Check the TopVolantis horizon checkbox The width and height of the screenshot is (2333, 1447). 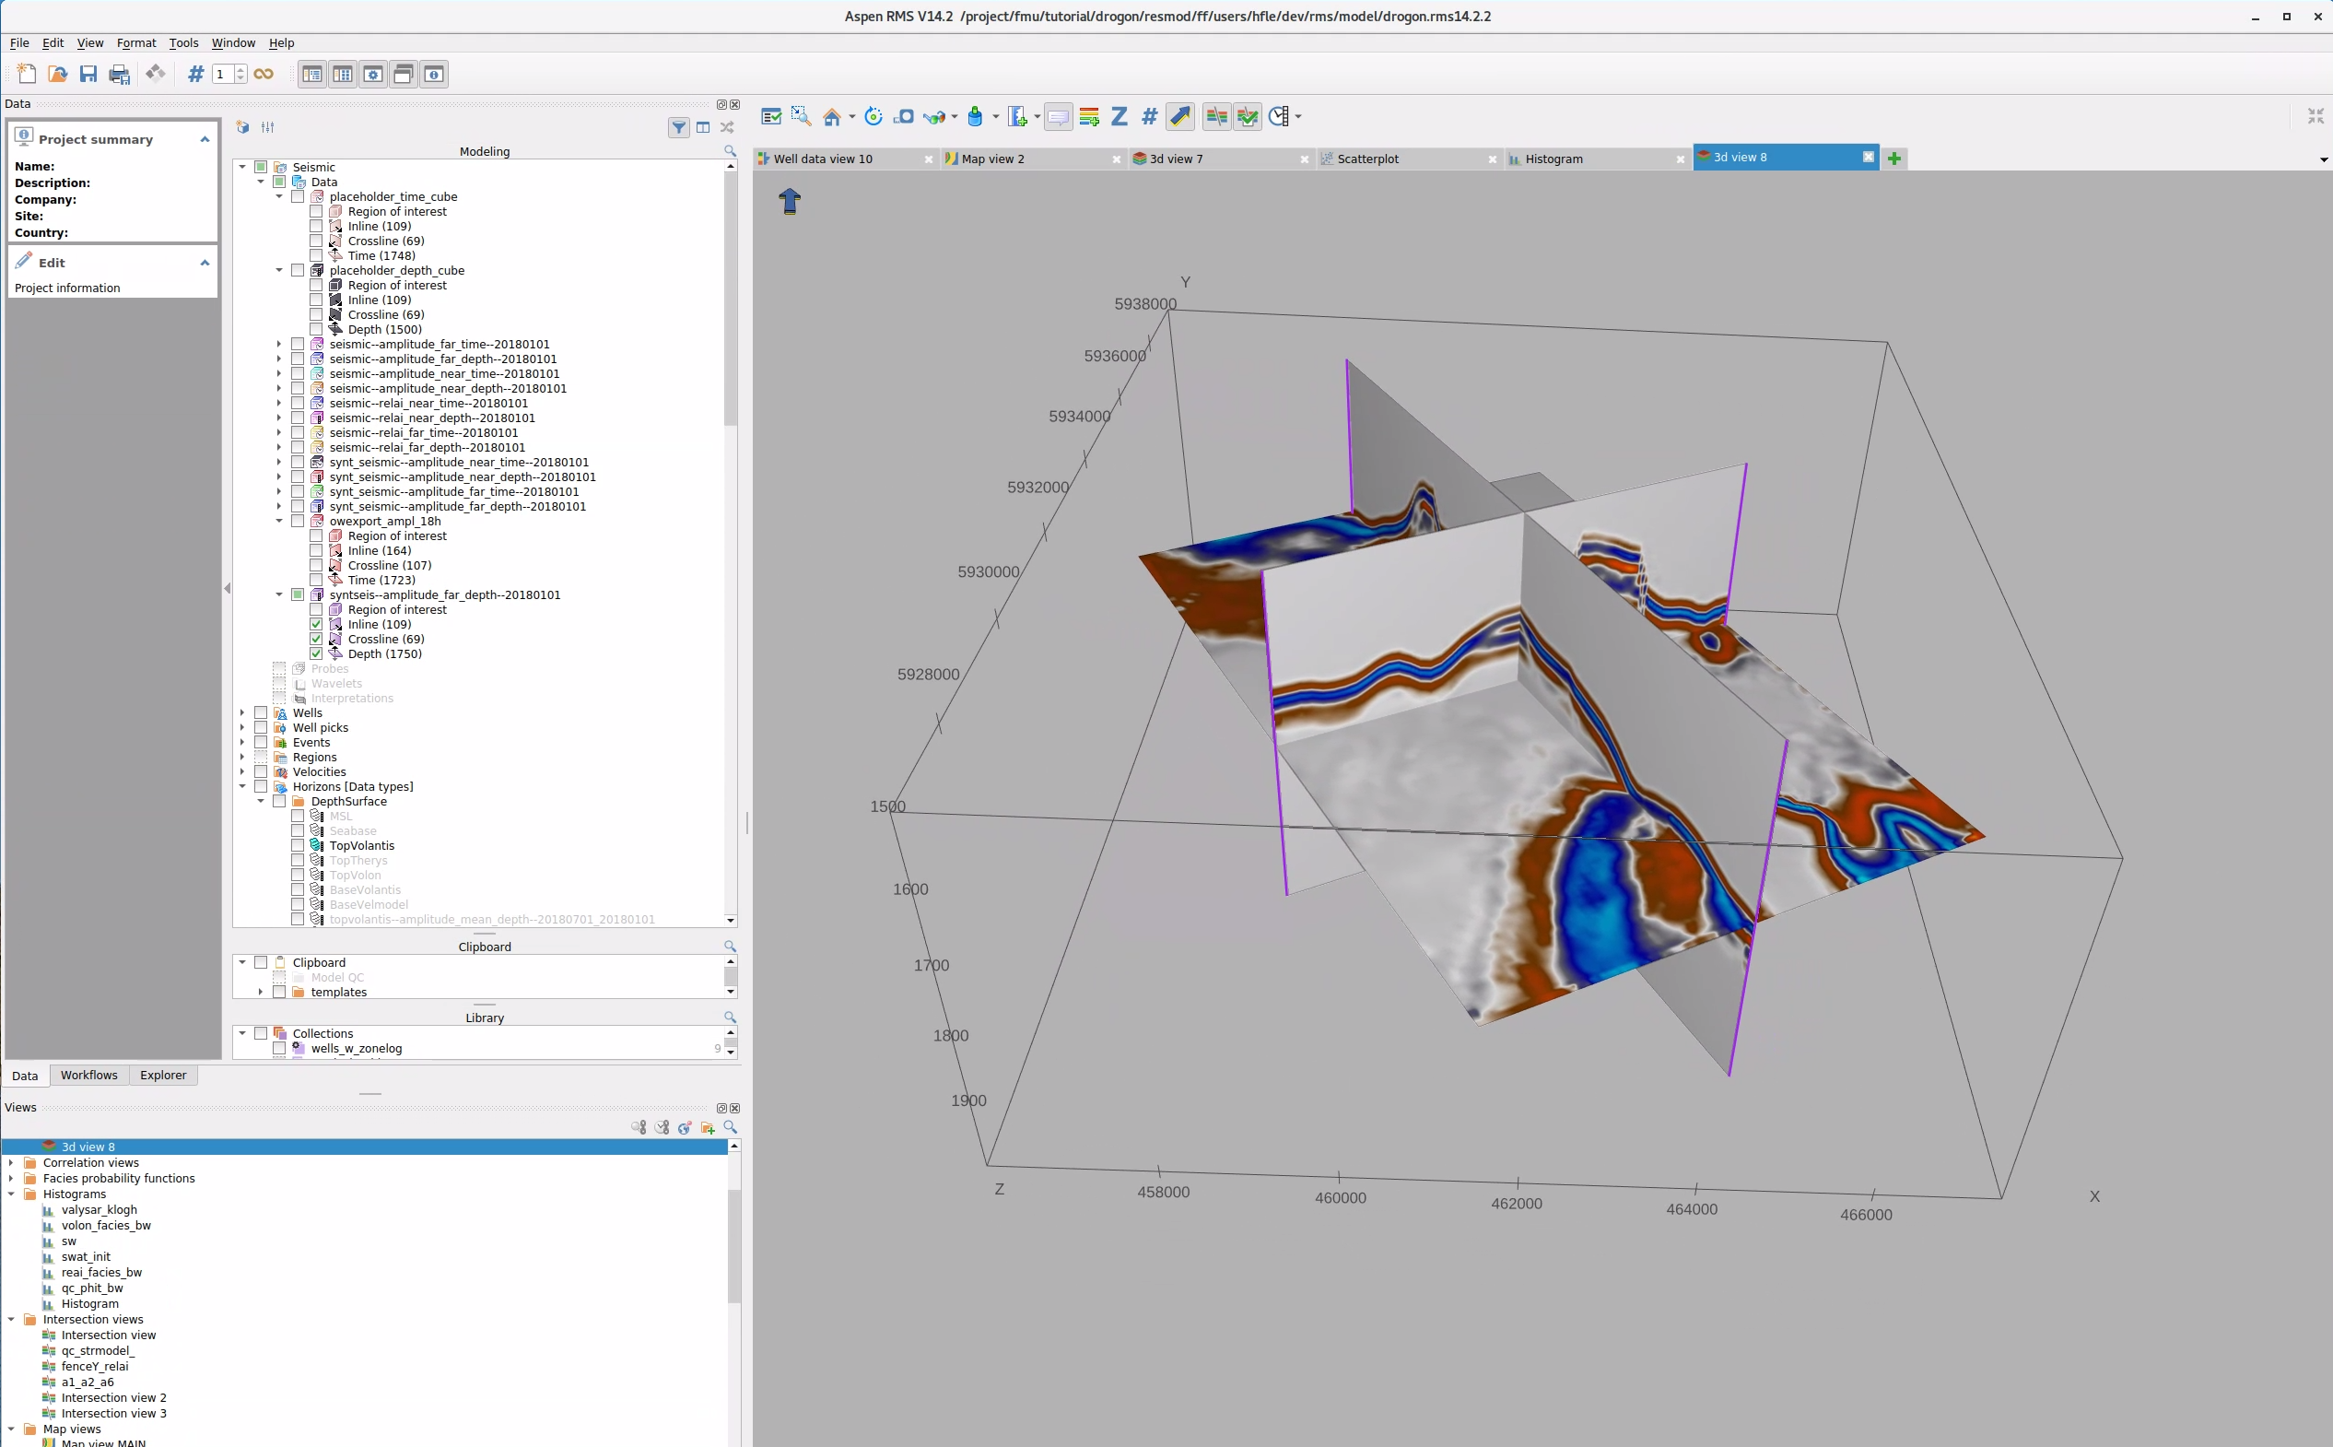(x=298, y=845)
